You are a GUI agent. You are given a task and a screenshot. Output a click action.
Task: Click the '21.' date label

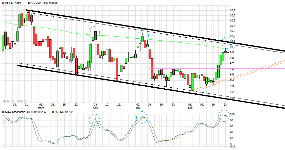click(x=27, y=105)
